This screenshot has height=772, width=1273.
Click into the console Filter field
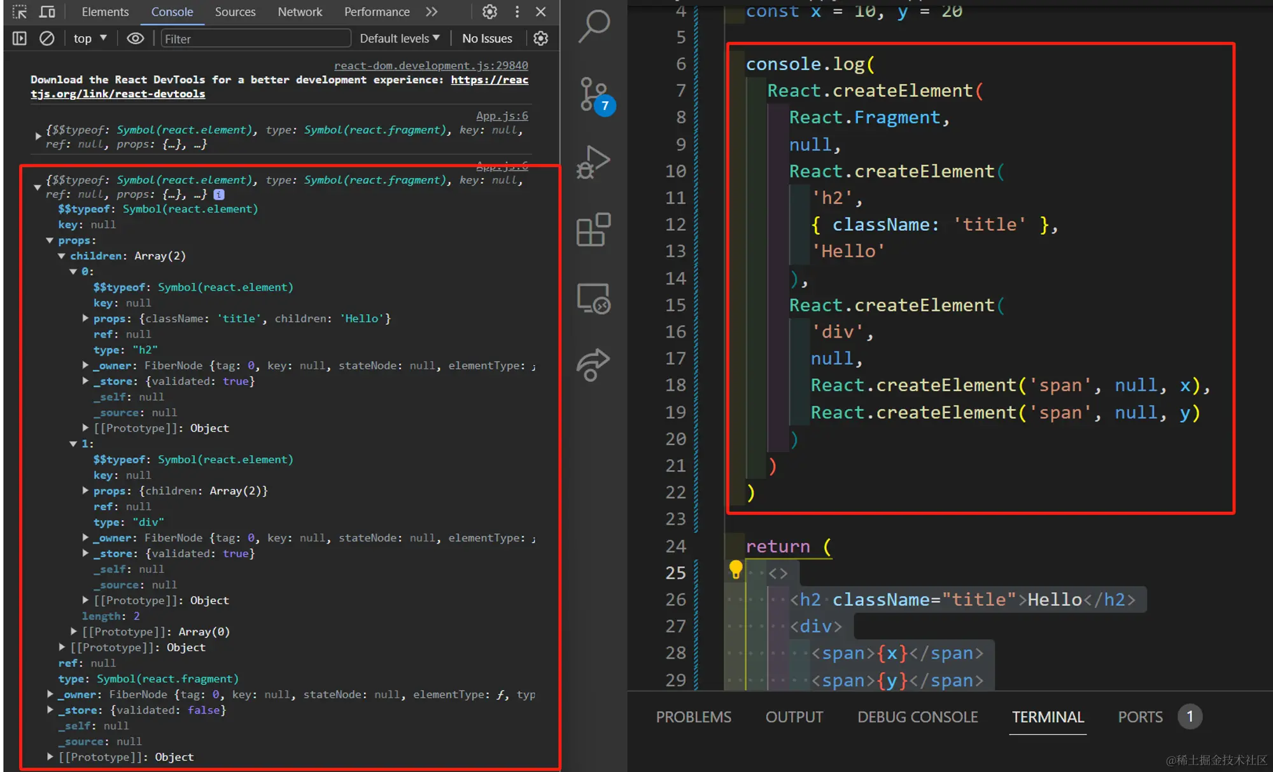(255, 39)
